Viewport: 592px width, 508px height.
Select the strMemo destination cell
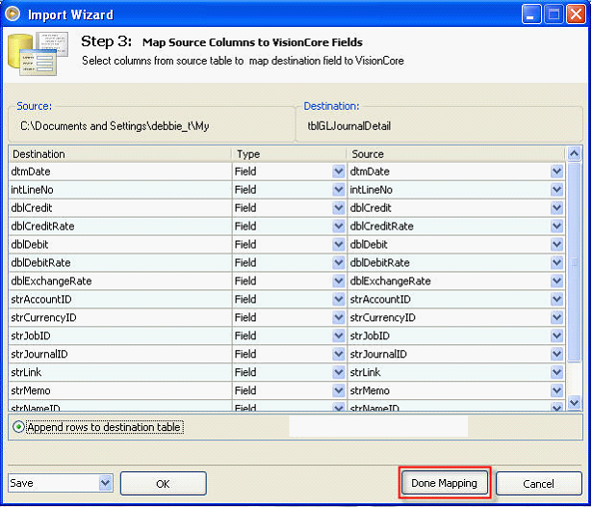tap(120, 390)
